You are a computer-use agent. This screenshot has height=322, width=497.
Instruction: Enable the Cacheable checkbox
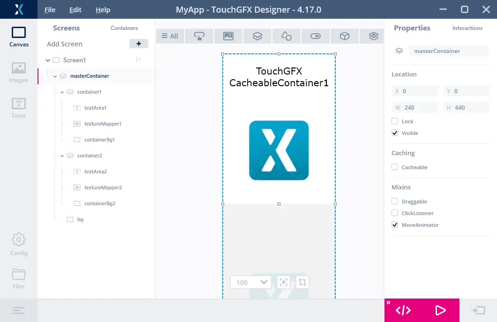click(395, 167)
